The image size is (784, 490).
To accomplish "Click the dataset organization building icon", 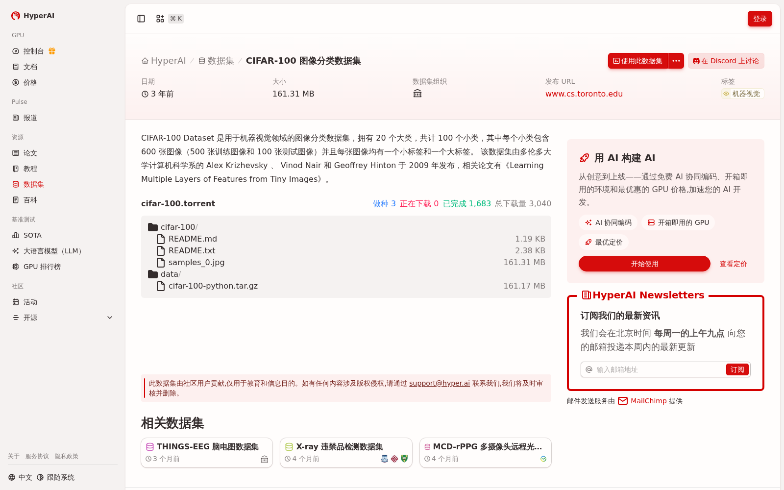I will coord(417,94).
